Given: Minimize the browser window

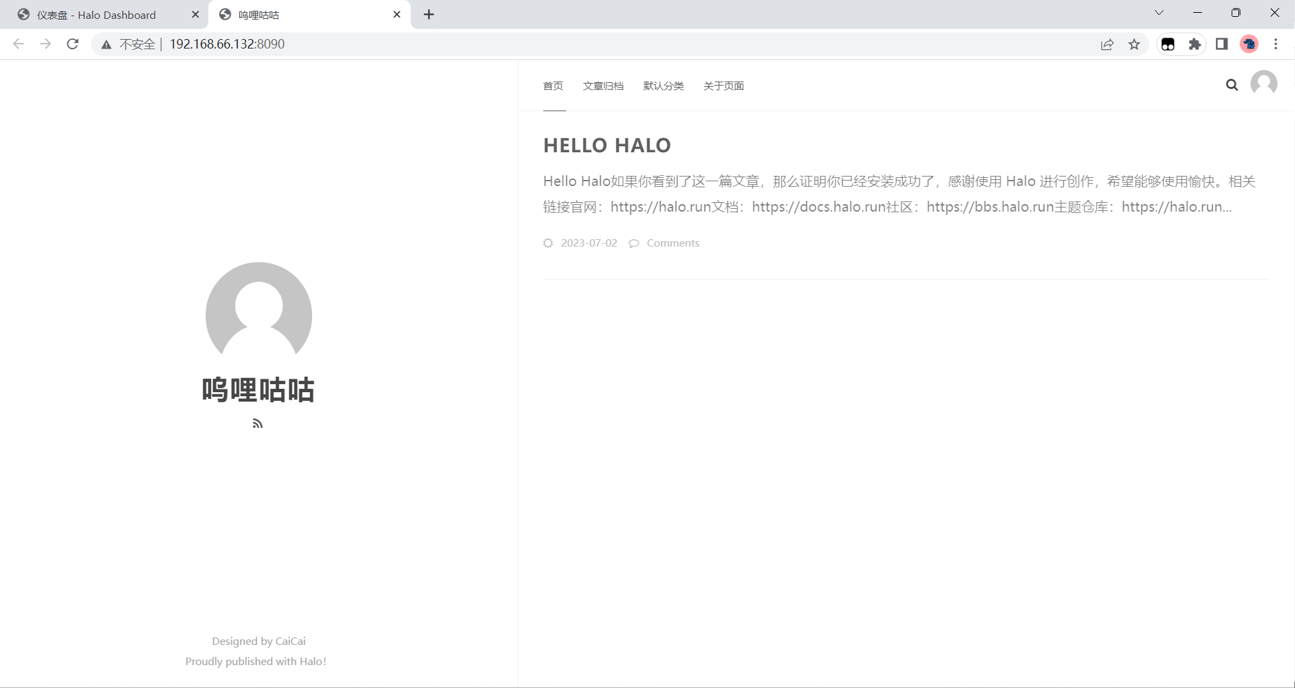Looking at the screenshot, I should coord(1197,13).
